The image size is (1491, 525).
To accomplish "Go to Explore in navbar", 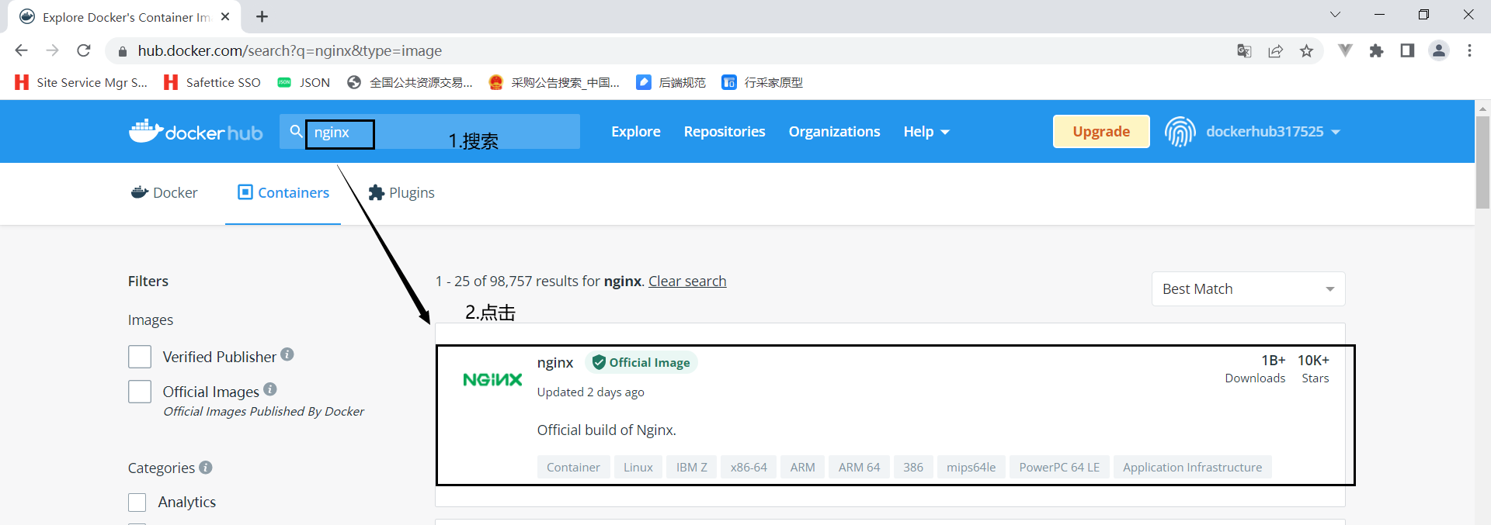I will tap(636, 132).
